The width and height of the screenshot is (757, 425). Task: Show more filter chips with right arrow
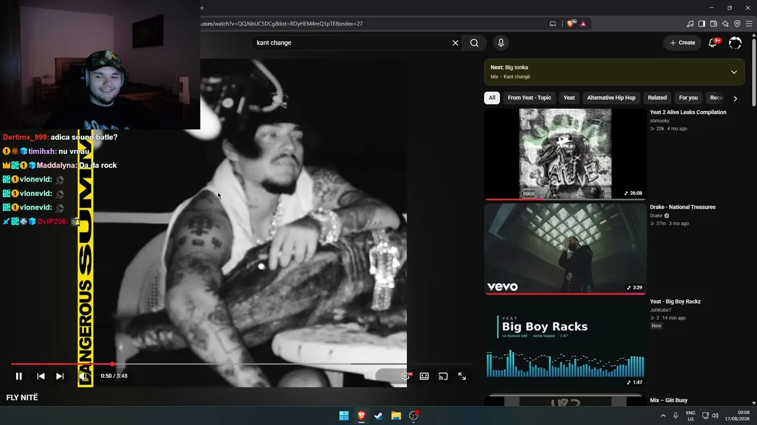point(735,99)
